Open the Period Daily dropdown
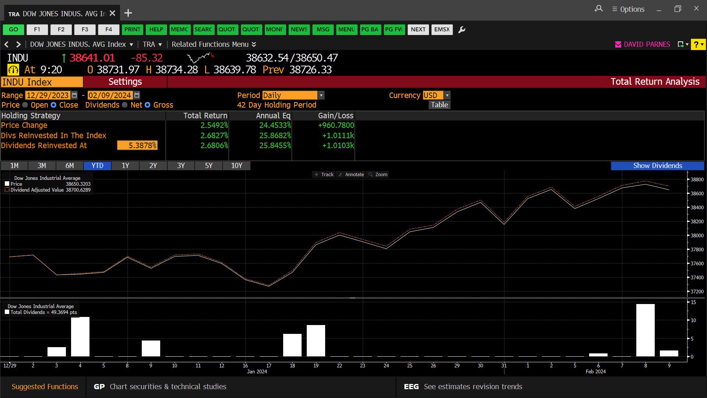 pos(321,95)
